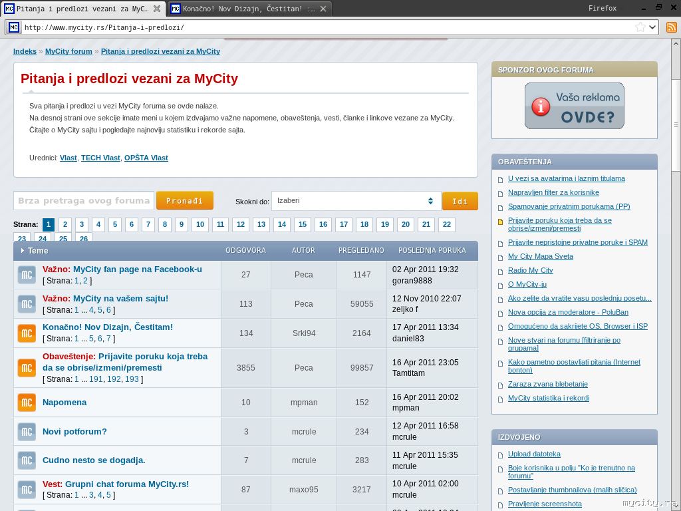Open topic MyCity fan page na Facebook-u
This screenshot has height=511, width=681.
[137, 269]
